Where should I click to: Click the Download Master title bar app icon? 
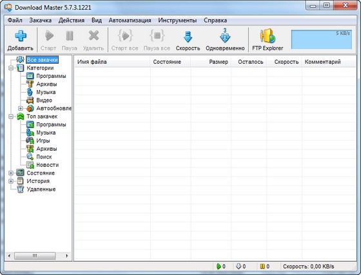coord(8,7)
